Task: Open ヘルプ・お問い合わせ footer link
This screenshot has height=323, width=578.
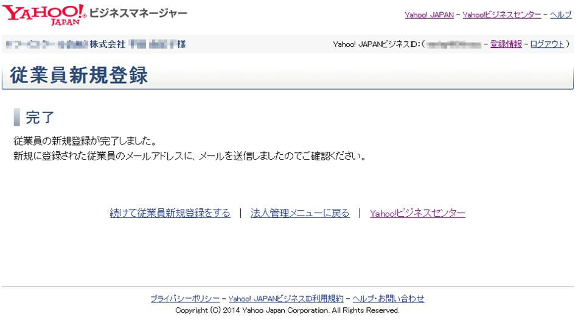Action: [x=388, y=299]
